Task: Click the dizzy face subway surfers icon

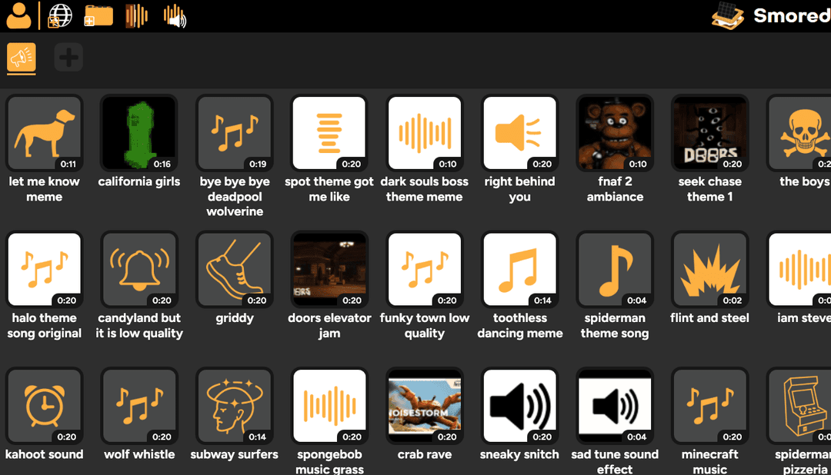Action: (x=234, y=406)
